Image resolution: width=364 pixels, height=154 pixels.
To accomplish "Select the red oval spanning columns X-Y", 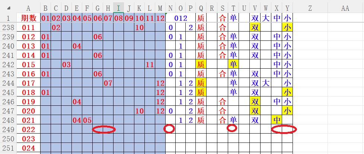I will click(284, 130).
